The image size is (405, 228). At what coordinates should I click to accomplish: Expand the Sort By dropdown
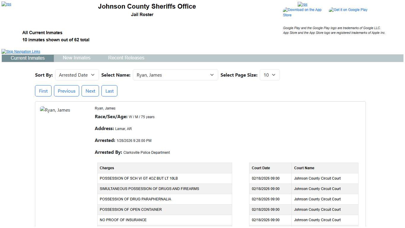77,75
